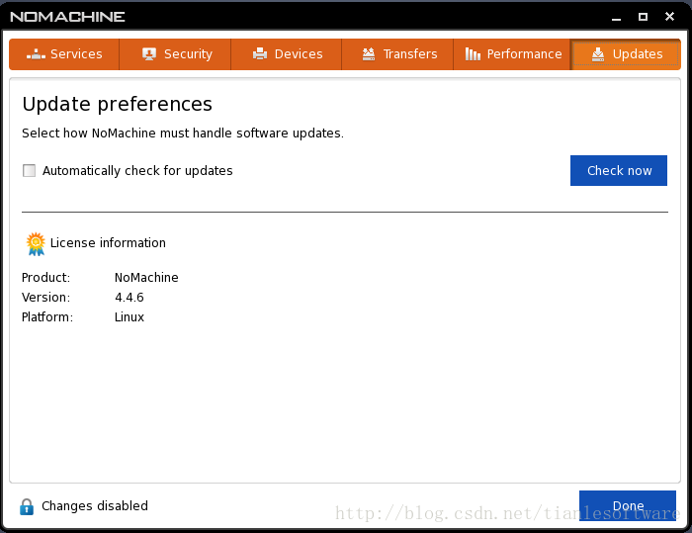Maximize the NoMachine window
The image size is (692, 533).
click(x=643, y=17)
